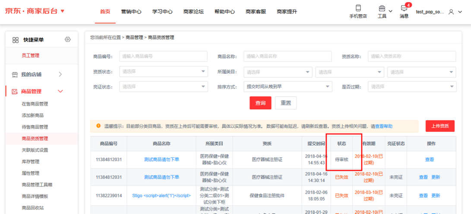Expand the 排序方式 dropdown
Screen dimensions: 471x214
(288, 87)
